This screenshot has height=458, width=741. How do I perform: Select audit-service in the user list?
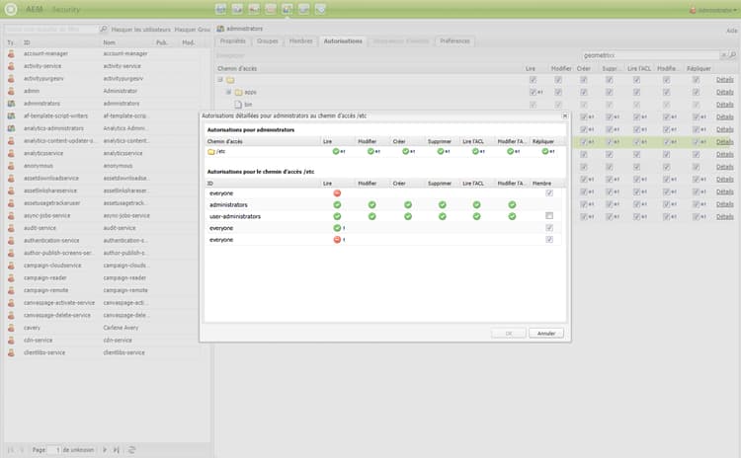tap(40, 228)
